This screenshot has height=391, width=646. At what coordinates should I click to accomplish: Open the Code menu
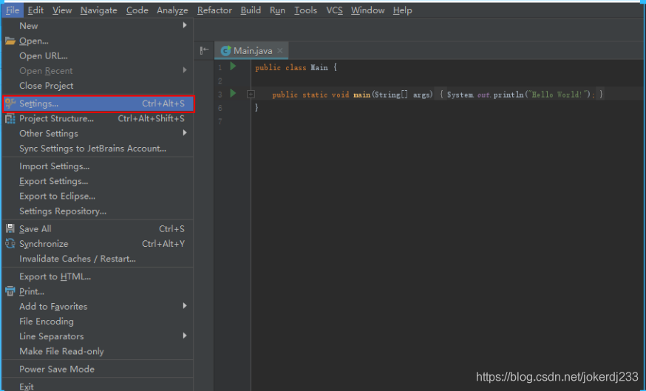[x=137, y=10]
